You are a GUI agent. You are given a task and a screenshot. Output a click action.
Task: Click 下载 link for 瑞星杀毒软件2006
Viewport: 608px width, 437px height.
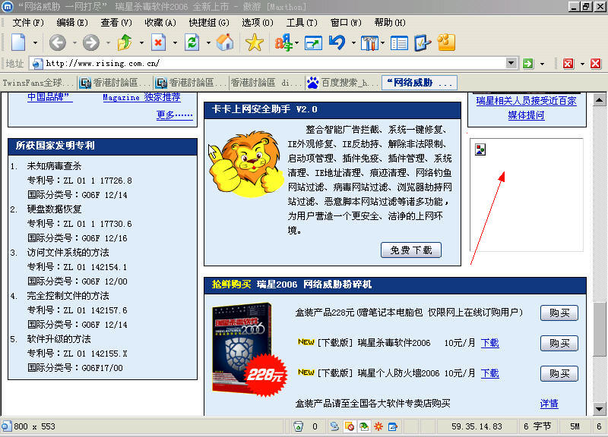pyautogui.click(x=490, y=343)
